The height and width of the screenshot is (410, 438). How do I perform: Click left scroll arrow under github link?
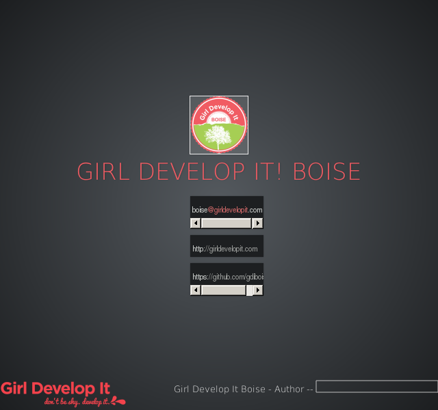196,290
